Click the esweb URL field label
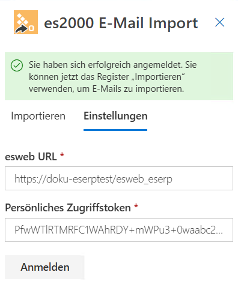 coord(31,157)
